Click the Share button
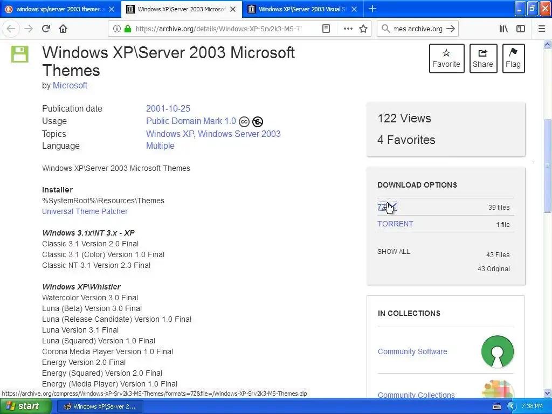This screenshot has width=552, height=414. click(483, 58)
